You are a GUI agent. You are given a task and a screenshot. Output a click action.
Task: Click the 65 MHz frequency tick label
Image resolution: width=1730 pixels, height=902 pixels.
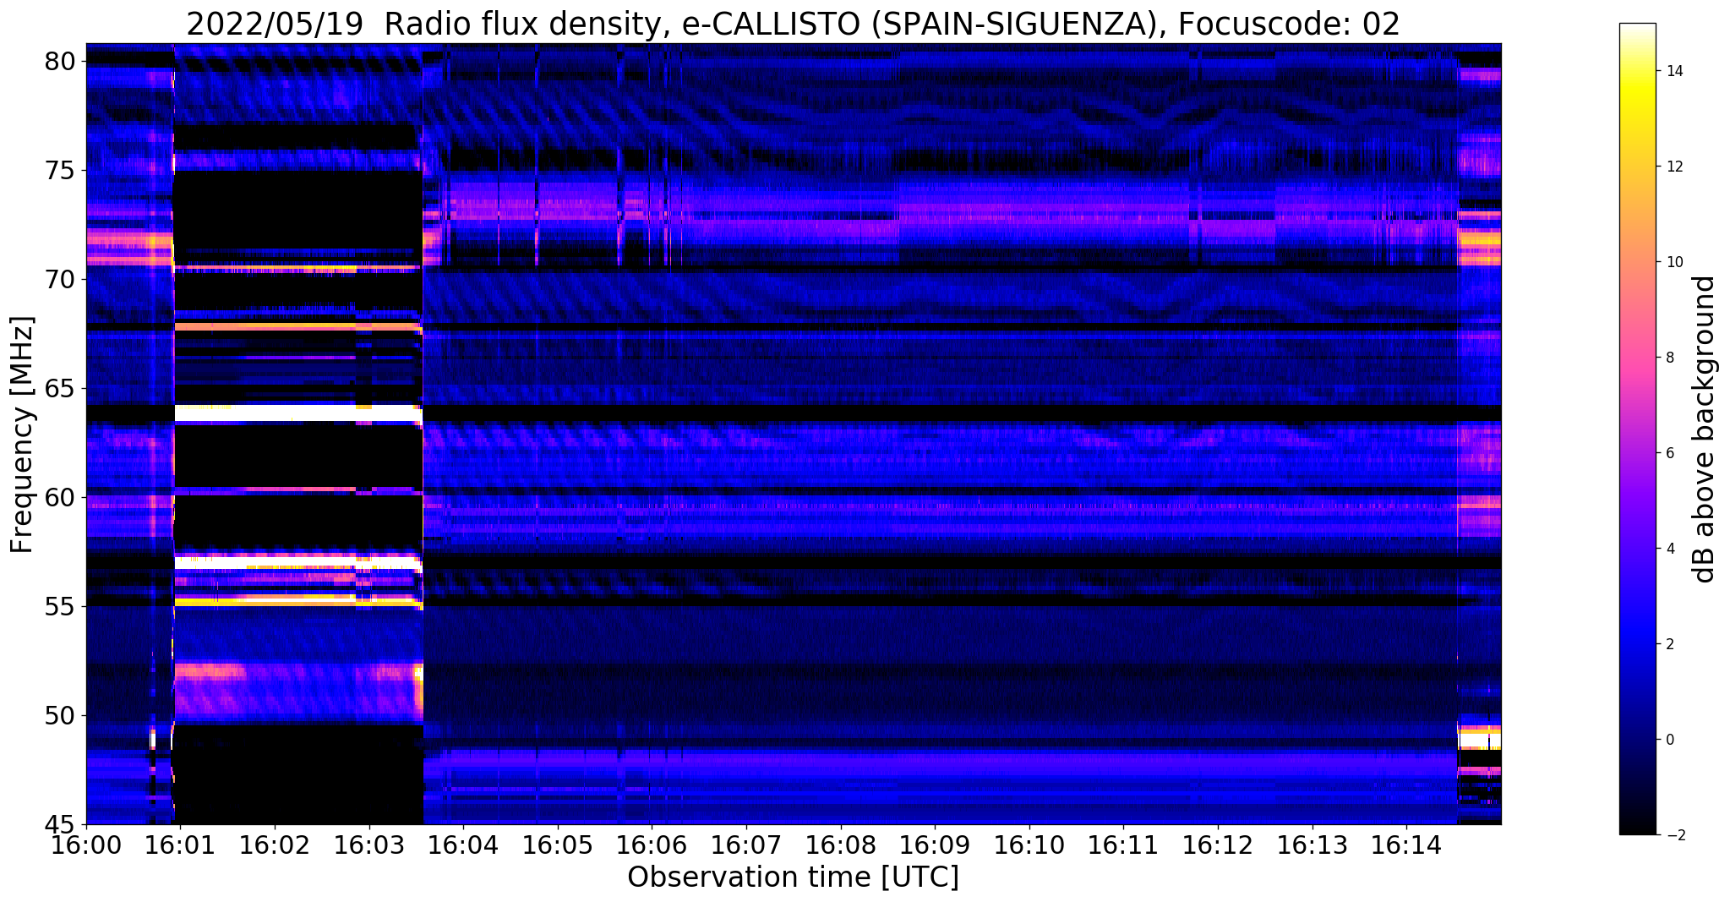(61, 389)
